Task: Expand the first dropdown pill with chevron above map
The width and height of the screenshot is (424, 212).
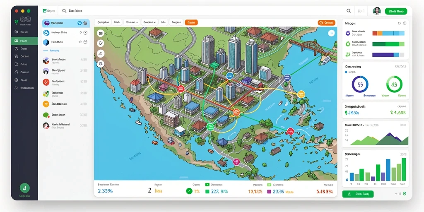Action: click(132, 22)
